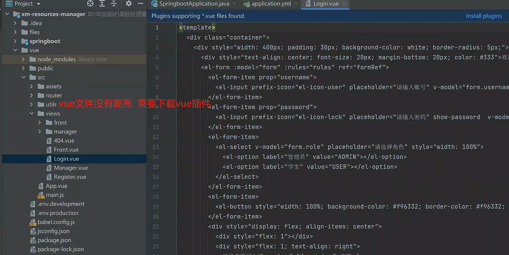509x255 pixels.
Task: Expand the files folder
Action: point(15,32)
